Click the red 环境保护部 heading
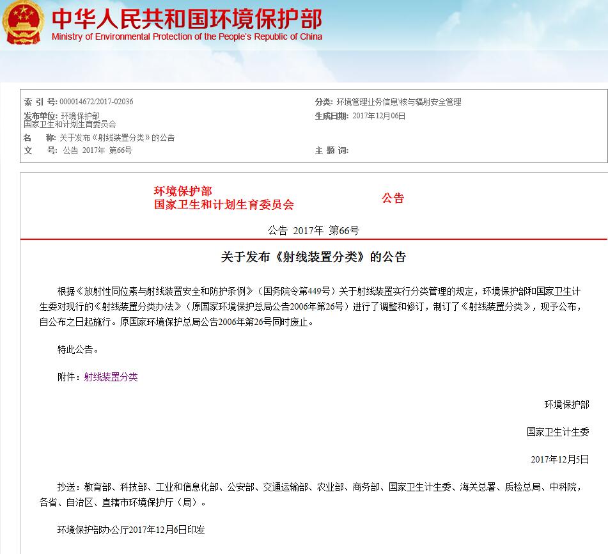Image resolution: width=608 pixels, height=554 pixels. tap(182, 191)
